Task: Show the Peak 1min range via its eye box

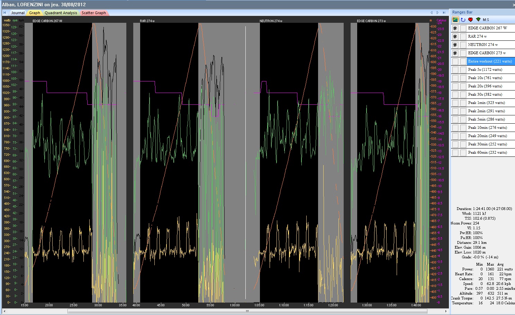Action: pos(455,103)
